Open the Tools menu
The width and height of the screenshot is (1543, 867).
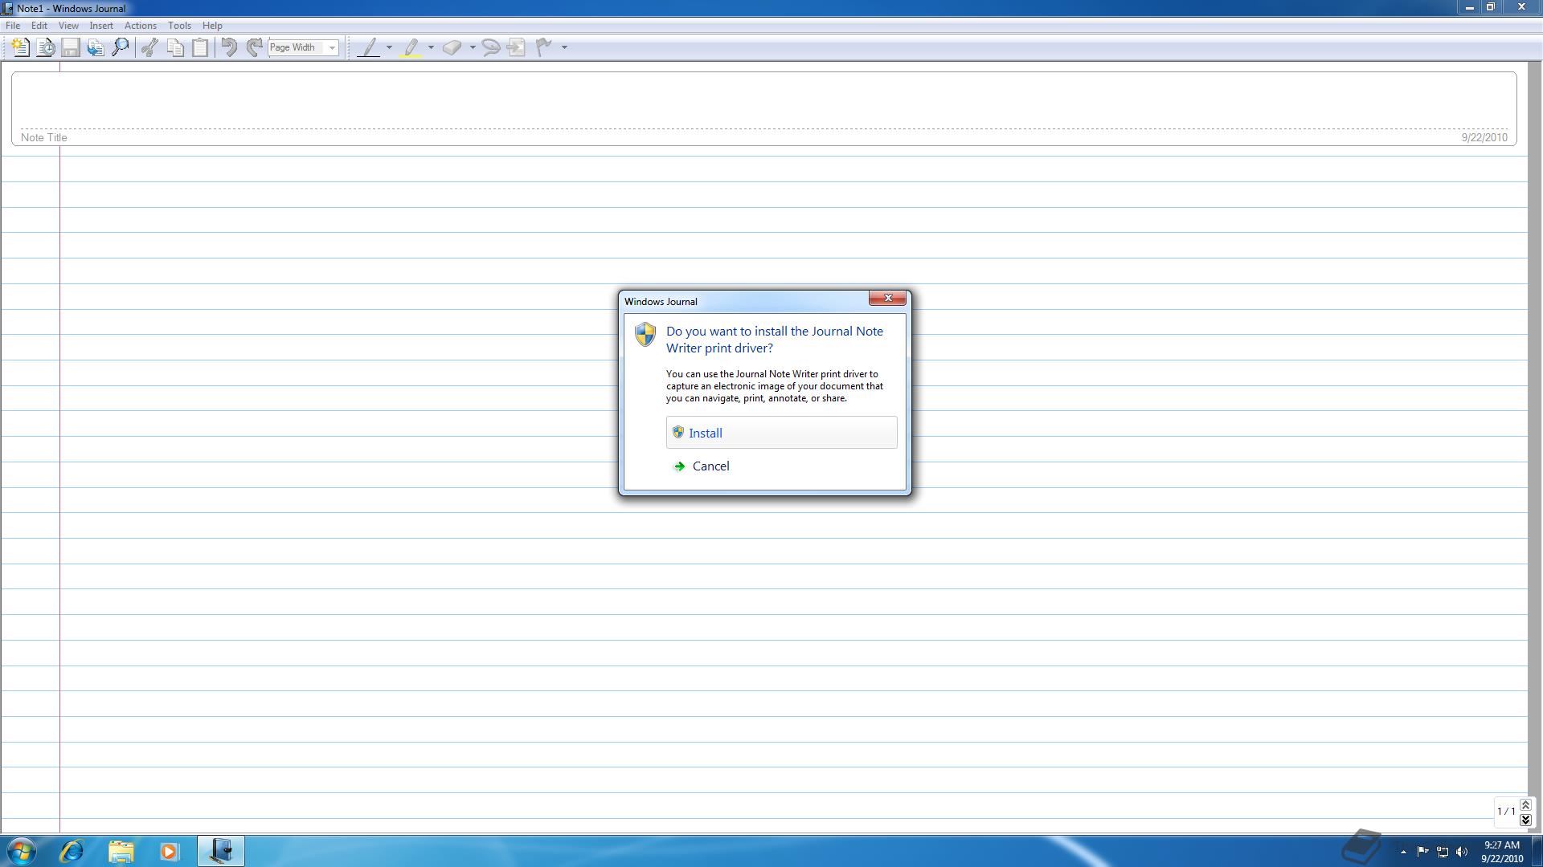179,26
